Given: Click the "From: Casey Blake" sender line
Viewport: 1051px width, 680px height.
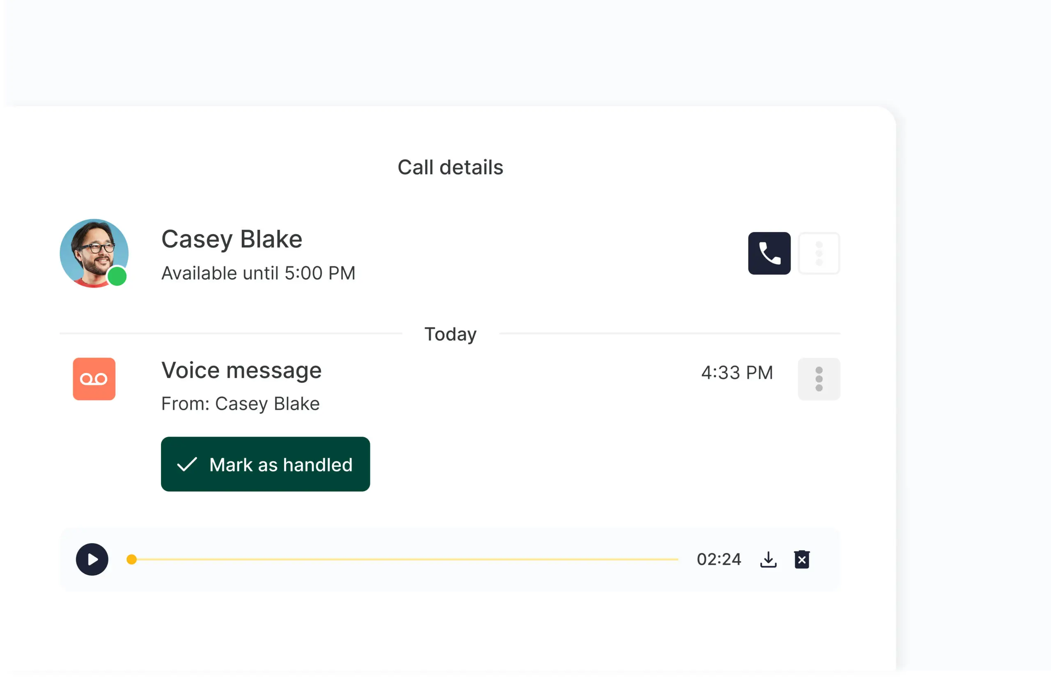Looking at the screenshot, I should [241, 403].
